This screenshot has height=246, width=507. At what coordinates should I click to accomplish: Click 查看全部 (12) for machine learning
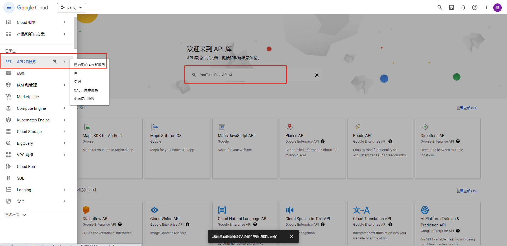(467, 191)
